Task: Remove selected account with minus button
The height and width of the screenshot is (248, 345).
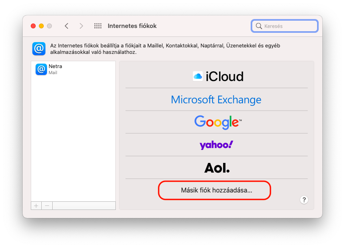Action: pyautogui.click(x=47, y=205)
